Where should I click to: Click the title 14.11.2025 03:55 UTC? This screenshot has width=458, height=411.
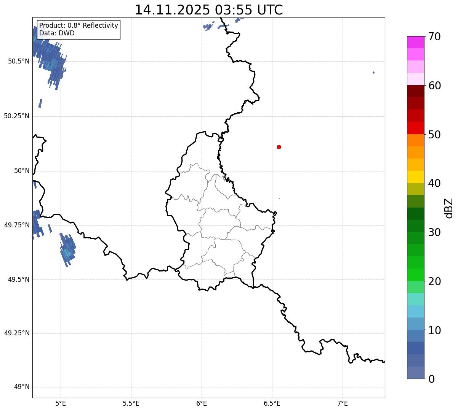(209, 10)
